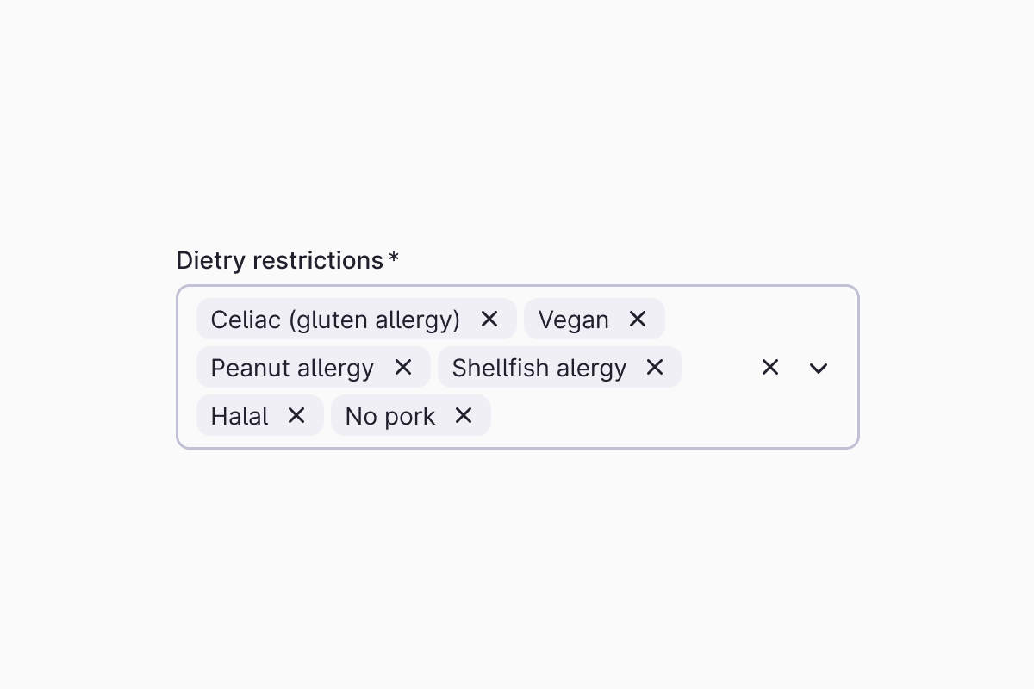
Task: Remove the Vegan tag
Action: click(638, 320)
